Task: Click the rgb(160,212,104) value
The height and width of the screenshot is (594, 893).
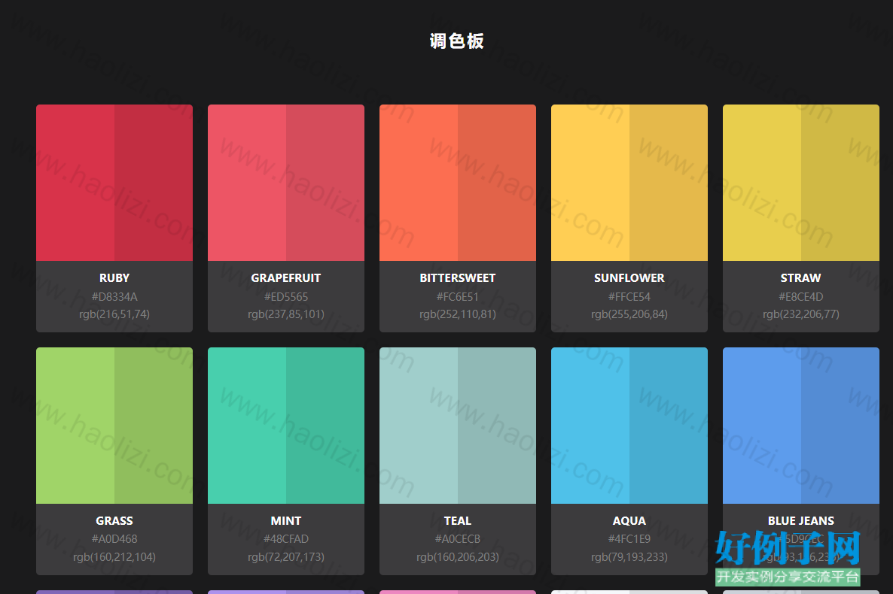Action: pos(114,557)
